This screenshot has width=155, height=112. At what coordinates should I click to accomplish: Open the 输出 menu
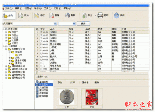[x=38, y=8]
